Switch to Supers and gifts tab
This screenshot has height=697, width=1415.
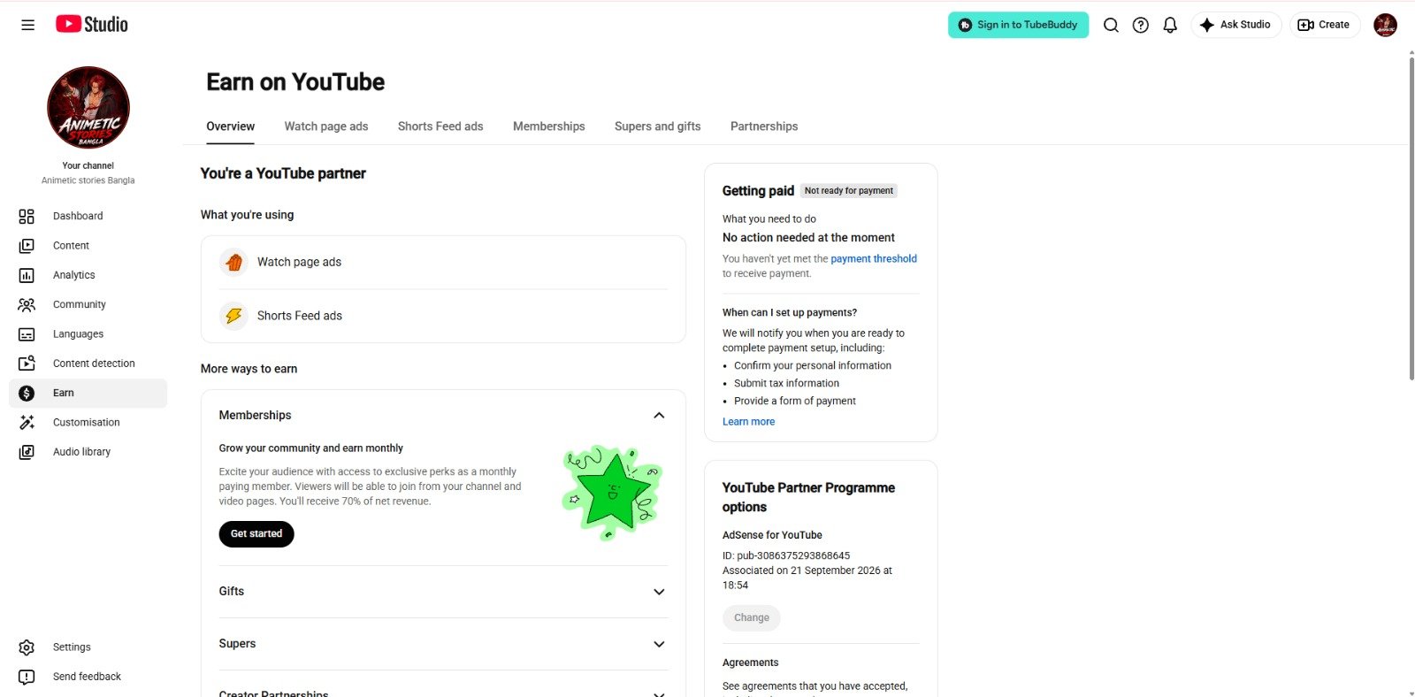[x=658, y=126]
